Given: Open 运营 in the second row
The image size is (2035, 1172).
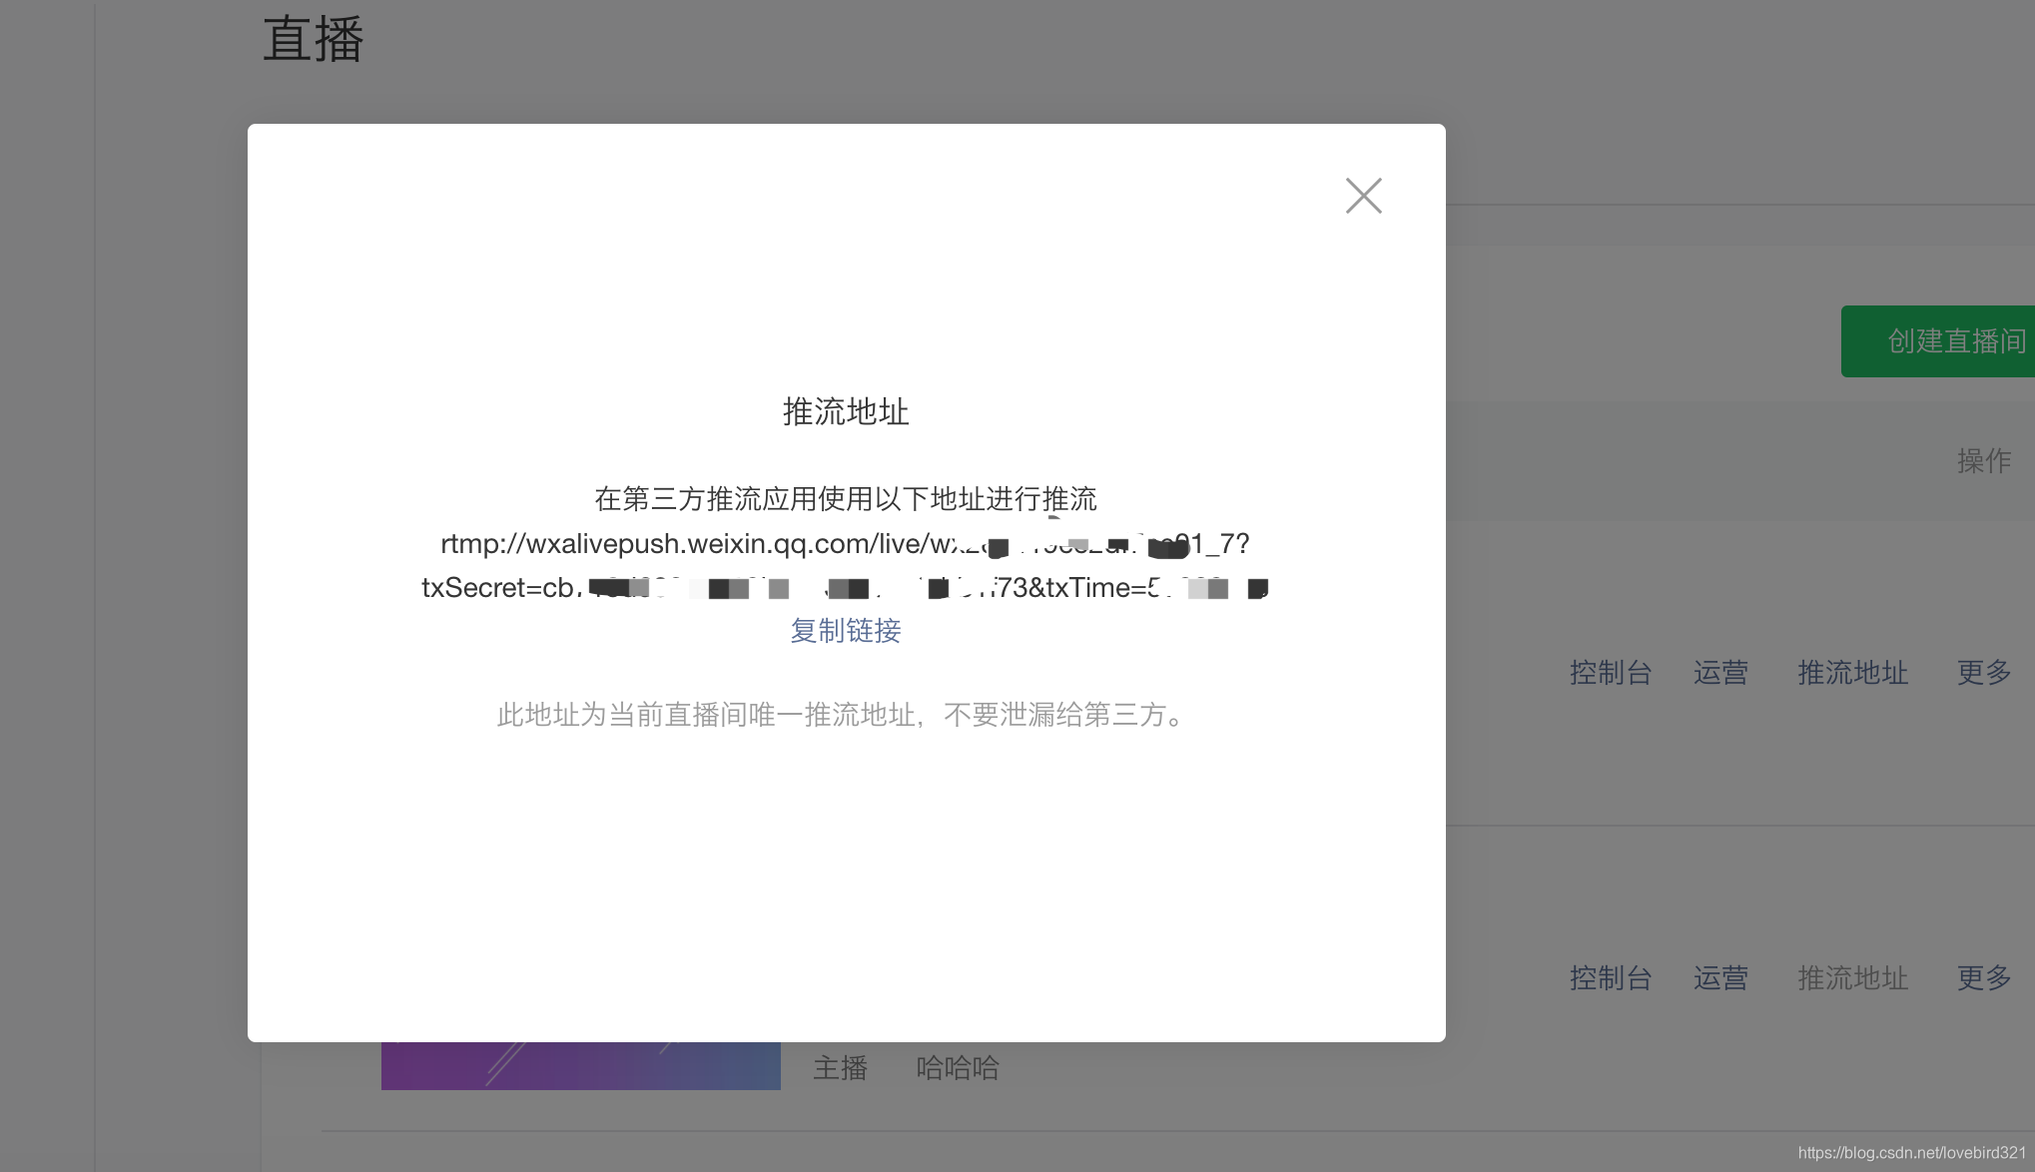Looking at the screenshot, I should (1720, 978).
